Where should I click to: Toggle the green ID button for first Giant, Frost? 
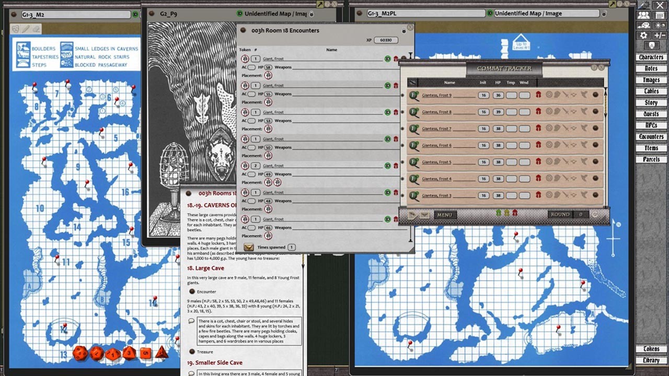pos(388,58)
